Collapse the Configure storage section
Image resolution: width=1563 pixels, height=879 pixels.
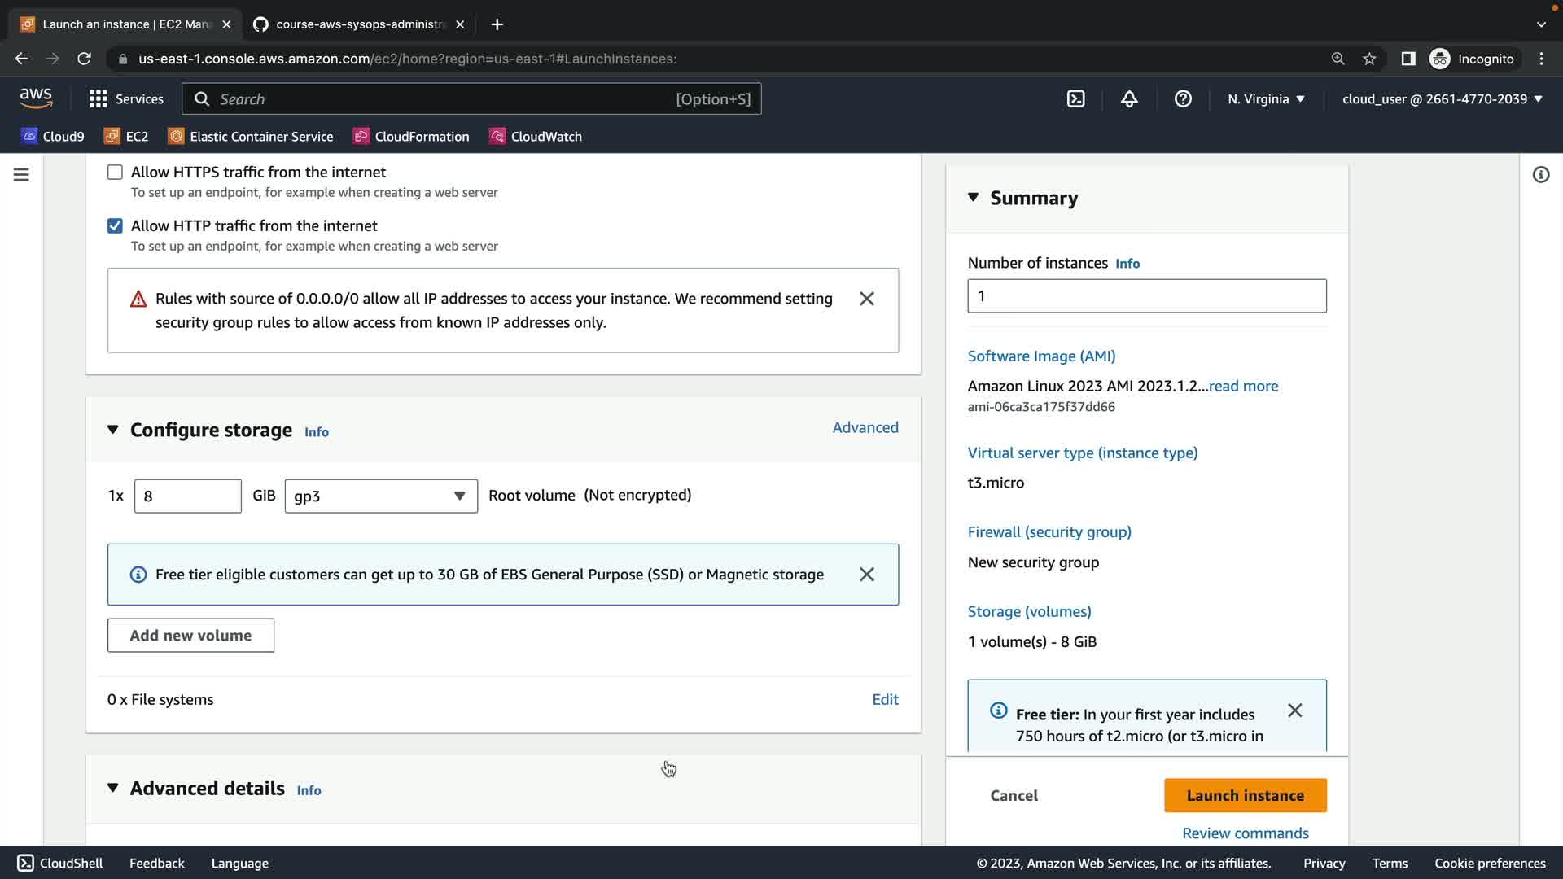pos(113,430)
